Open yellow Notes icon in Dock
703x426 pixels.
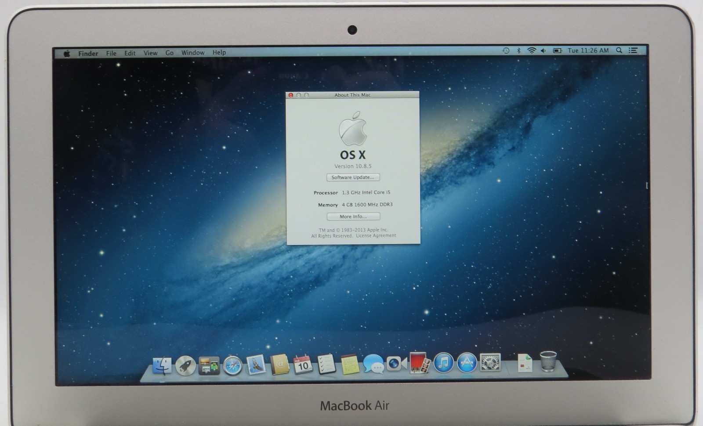[x=350, y=365]
